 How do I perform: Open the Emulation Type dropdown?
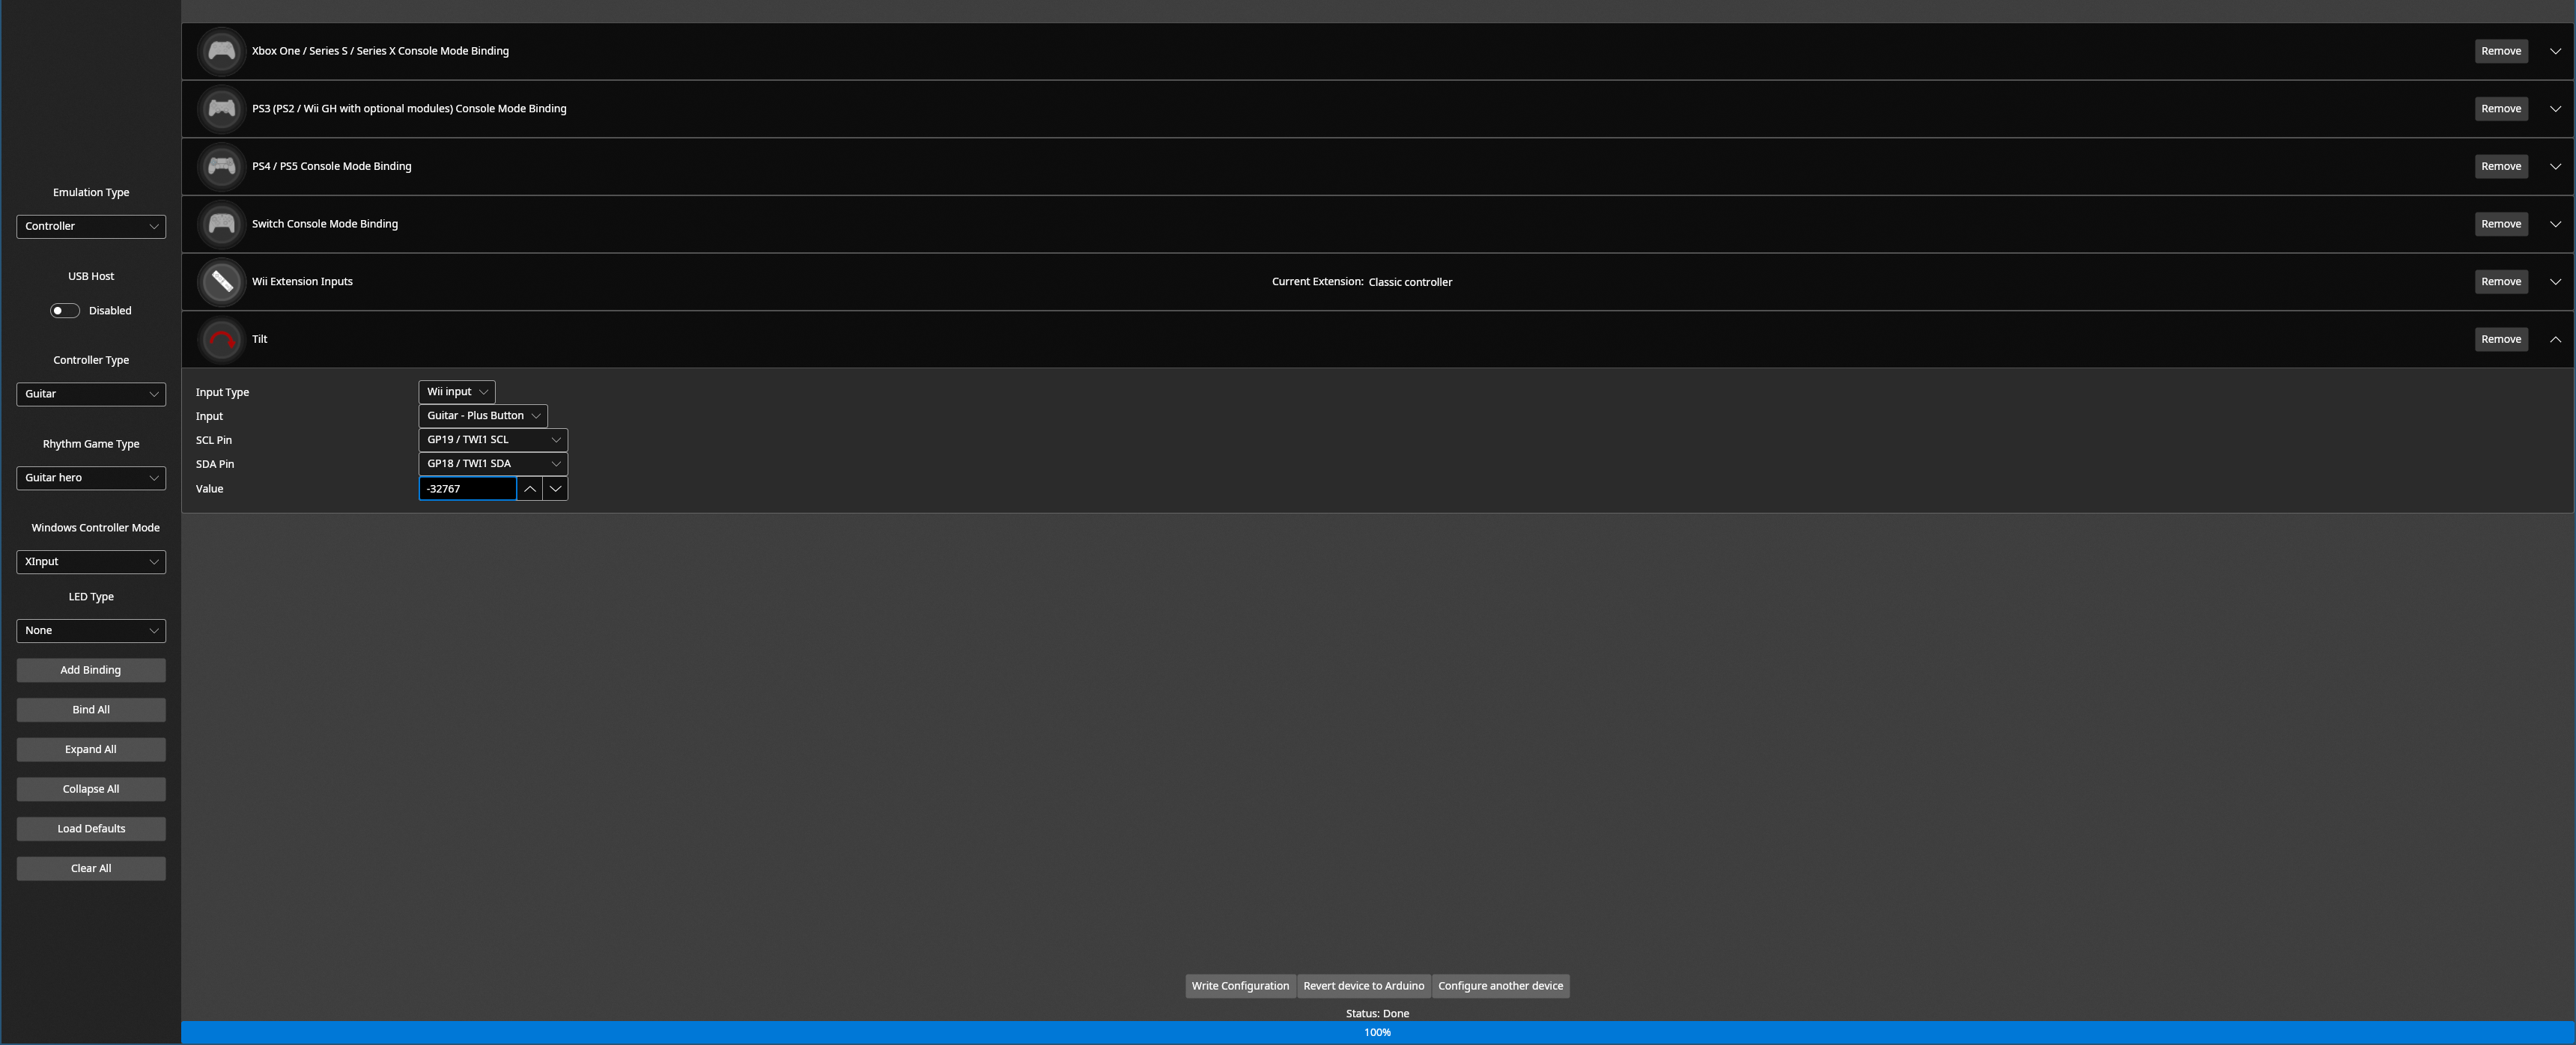91,227
